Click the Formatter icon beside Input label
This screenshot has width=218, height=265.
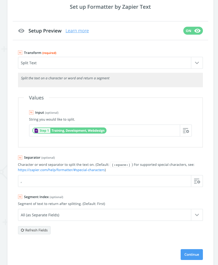31,112
